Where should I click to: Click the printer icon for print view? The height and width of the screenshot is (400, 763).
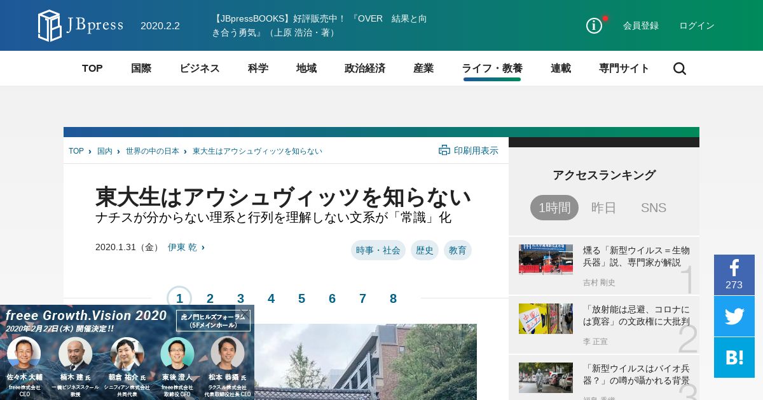[444, 150]
